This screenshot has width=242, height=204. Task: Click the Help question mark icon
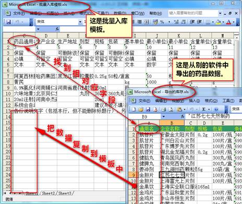click(216, 110)
